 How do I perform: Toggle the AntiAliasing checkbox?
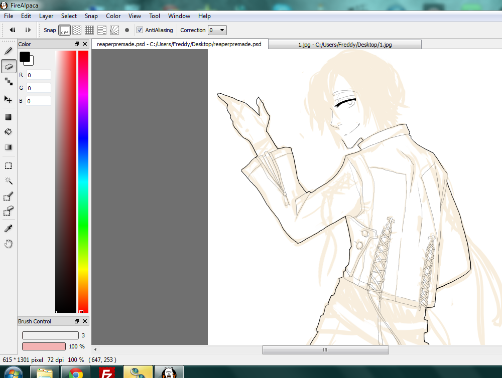click(x=140, y=30)
